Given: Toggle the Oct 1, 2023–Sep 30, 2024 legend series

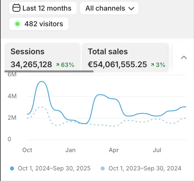Looking at the screenshot, I should point(141,168).
